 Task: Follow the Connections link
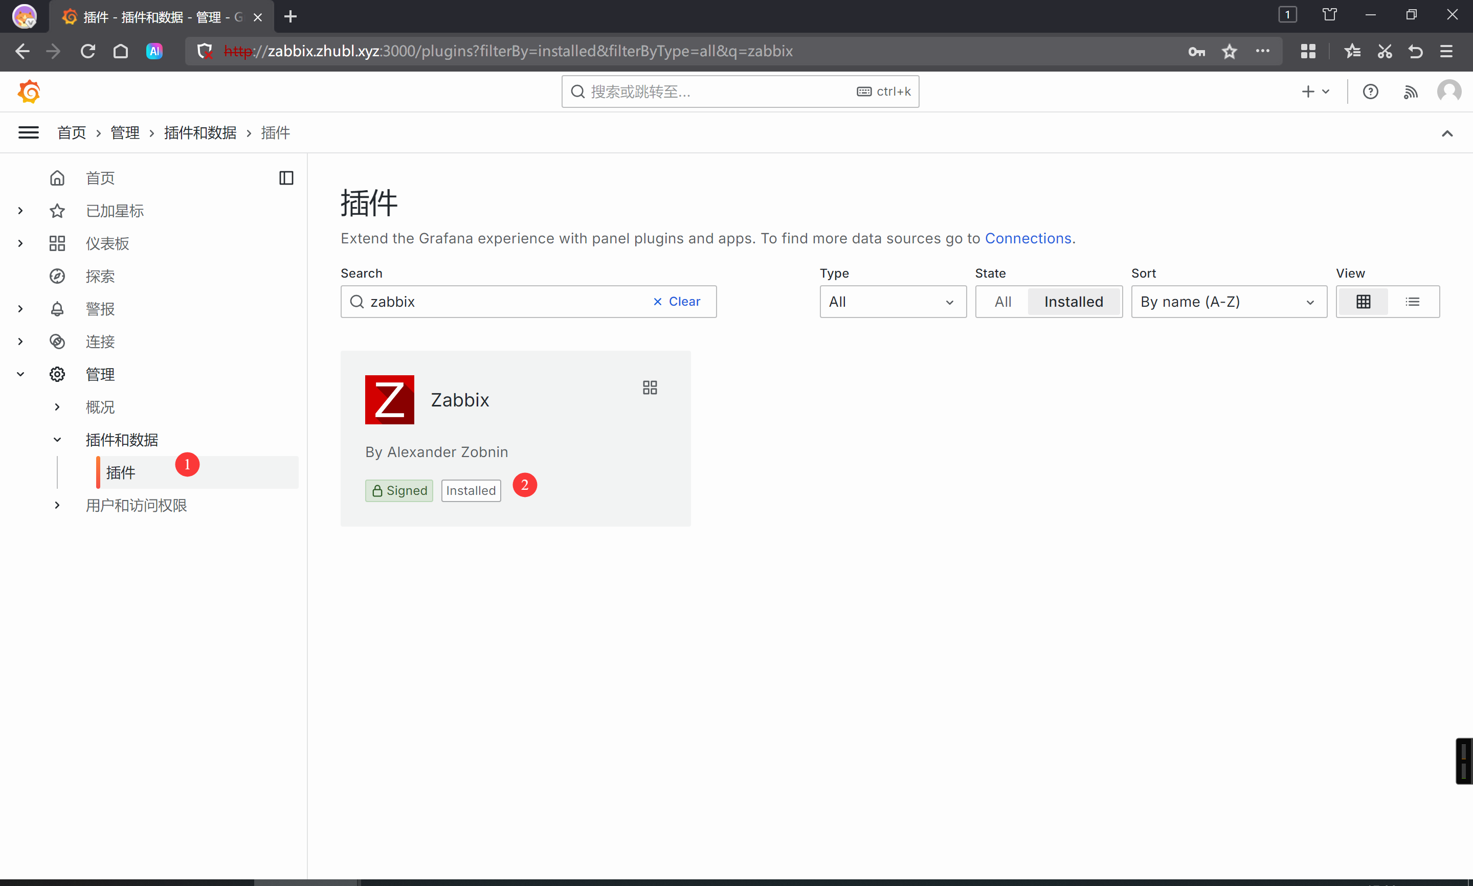pos(1028,238)
